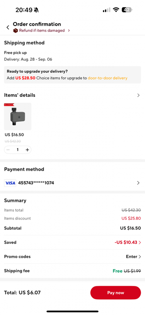145x315 pixels.
Task: Tap the cellular signal bars icon
Action: (x=106, y=10)
